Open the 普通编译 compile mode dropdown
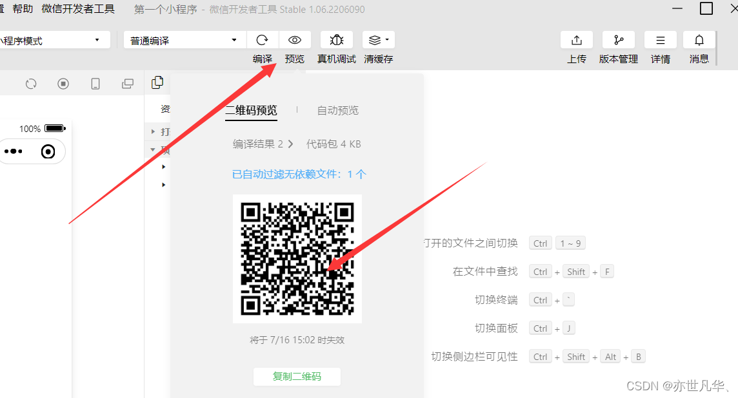 [x=185, y=40]
